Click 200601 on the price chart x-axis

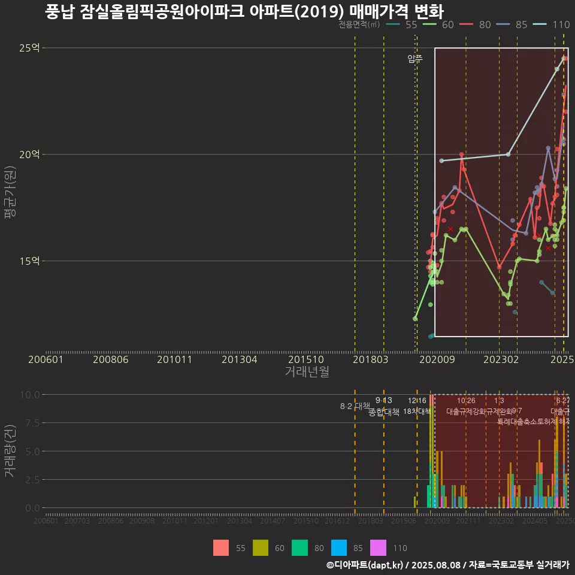(46, 359)
